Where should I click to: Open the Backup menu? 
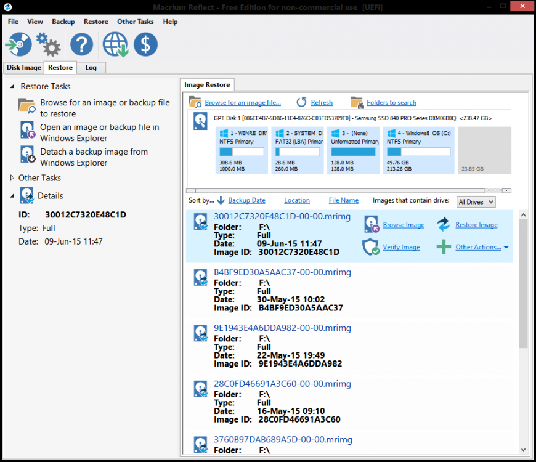[x=63, y=22]
